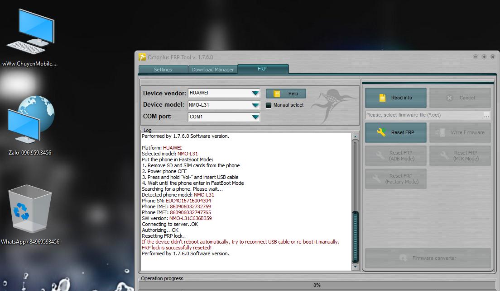This screenshot has height=291, width=500.
Task: Click the 'FRP lock is successfully reseted!' log line
Action: pyautogui.click(x=177, y=248)
